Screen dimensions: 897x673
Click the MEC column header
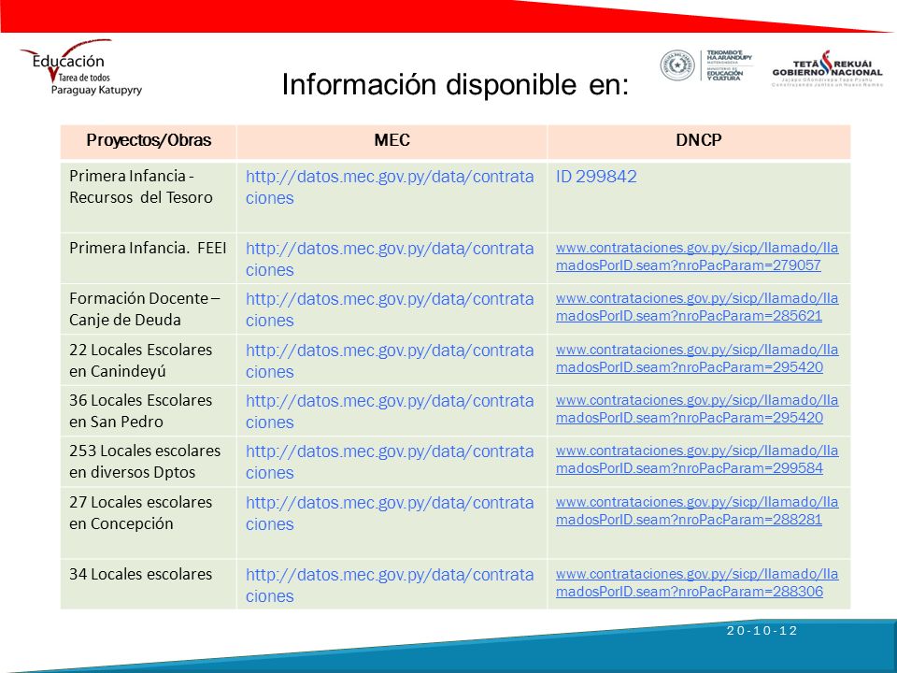tap(392, 140)
